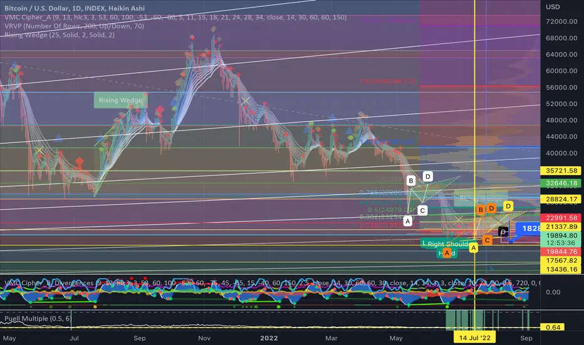The width and height of the screenshot is (584, 345).
Task: Select the orange D pattern point label
Action: tap(491, 208)
